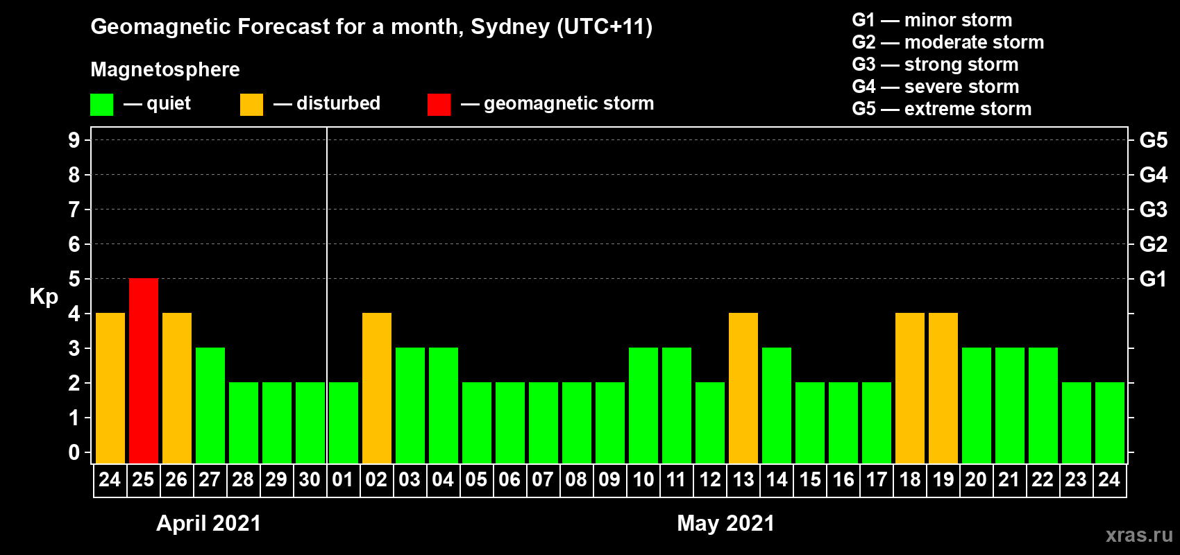1180x555 pixels.
Task: Click the 'Magnetosphere' heading
Action: pos(165,69)
